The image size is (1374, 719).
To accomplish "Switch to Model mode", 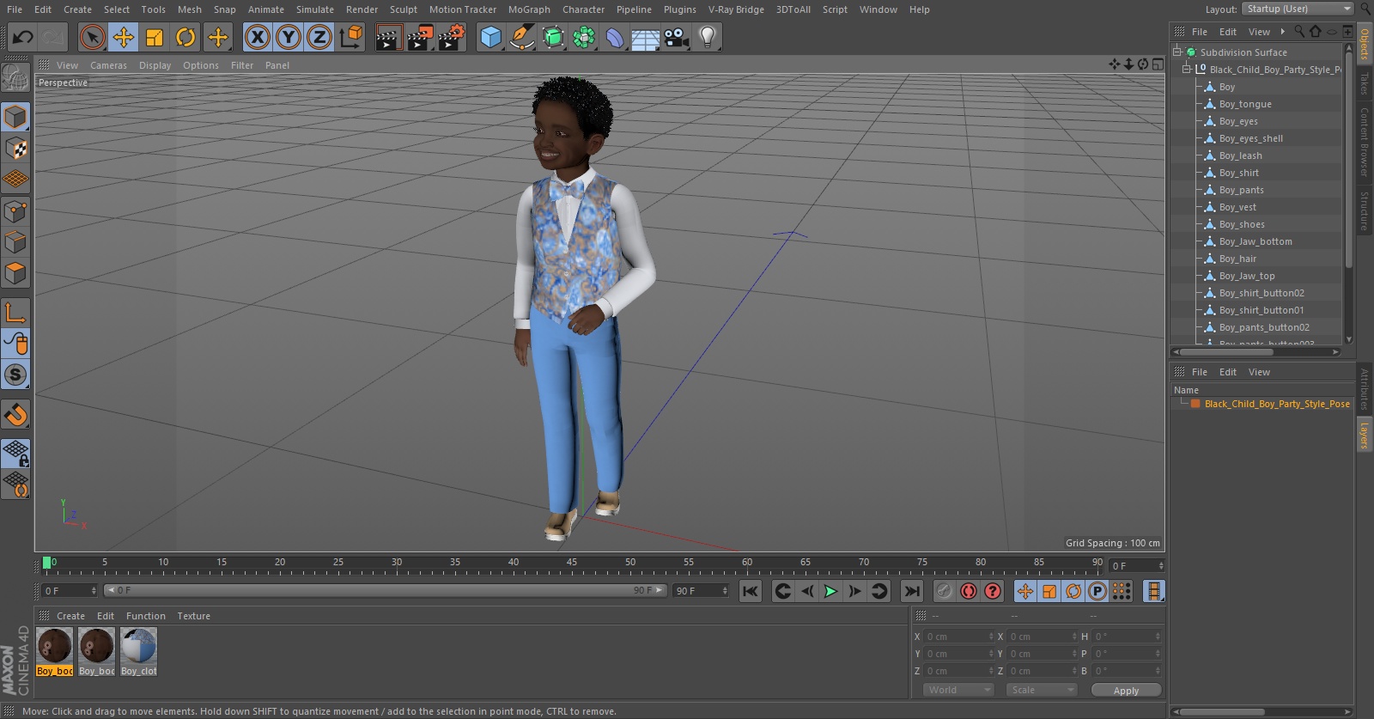I will coord(15,117).
